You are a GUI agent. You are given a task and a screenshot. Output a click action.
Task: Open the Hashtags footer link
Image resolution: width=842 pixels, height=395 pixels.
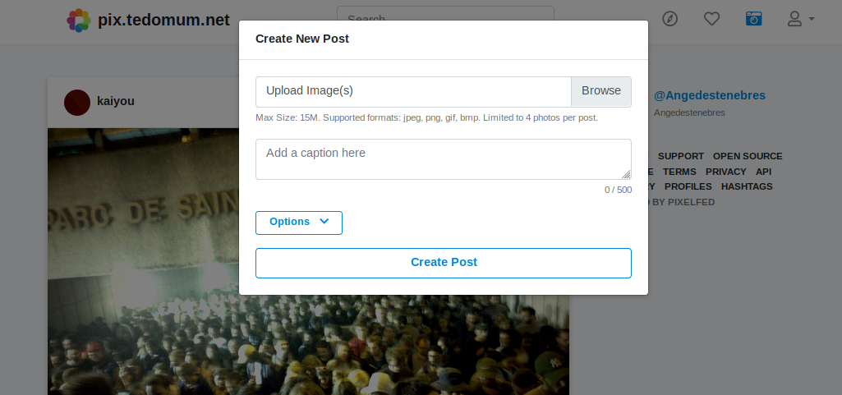[x=747, y=186]
